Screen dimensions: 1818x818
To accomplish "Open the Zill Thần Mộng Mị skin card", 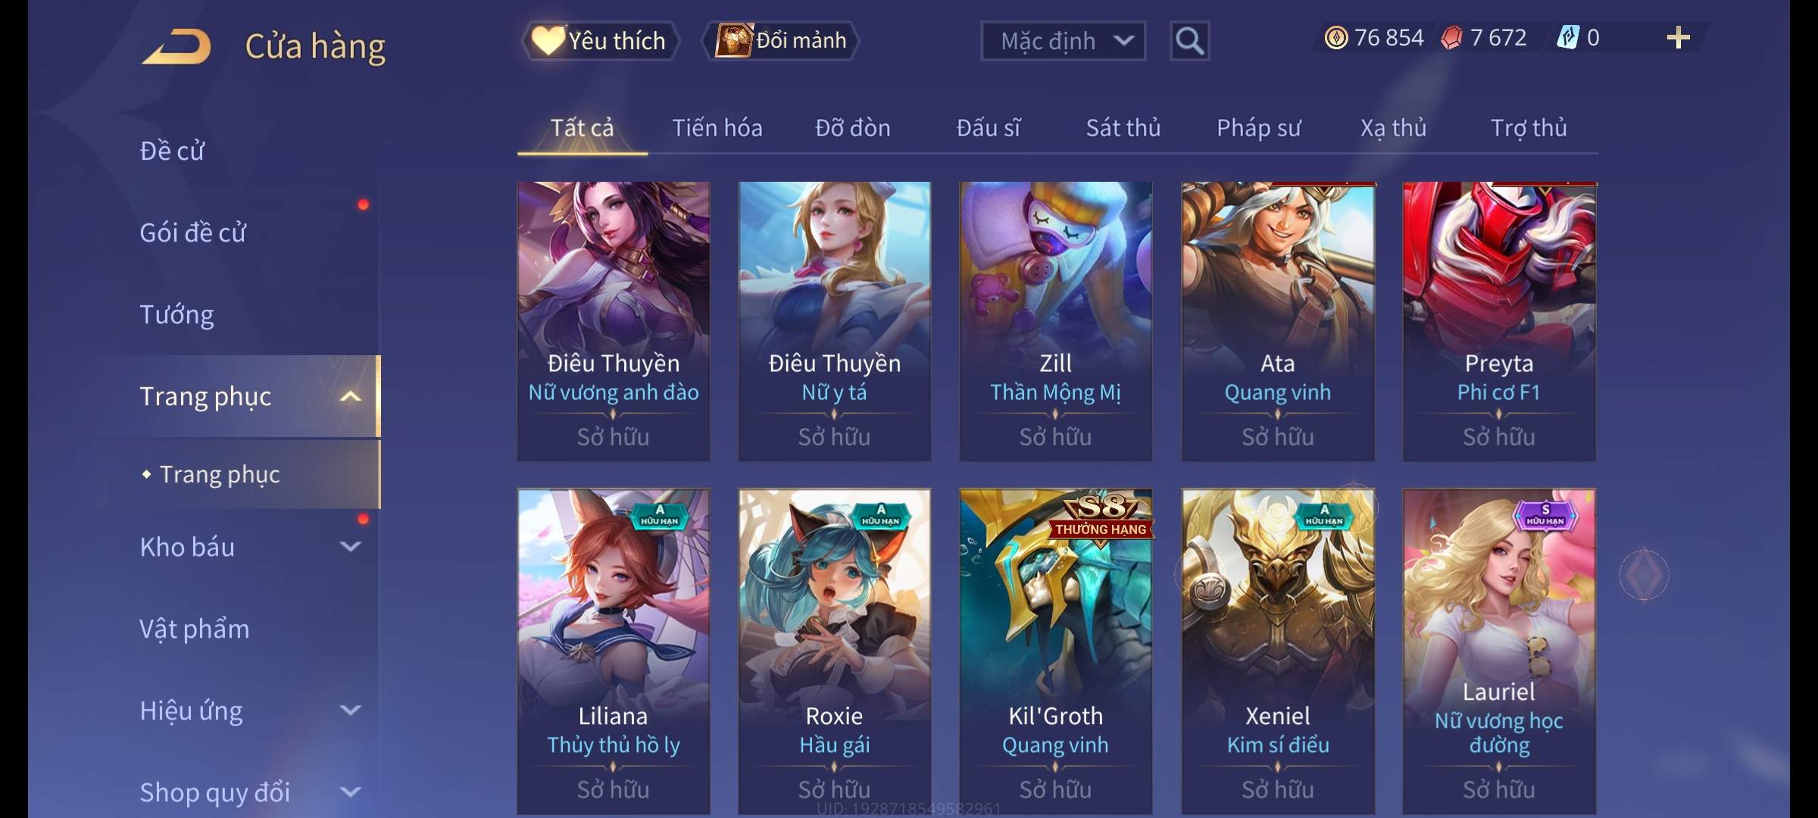I will tap(1055, 321).
